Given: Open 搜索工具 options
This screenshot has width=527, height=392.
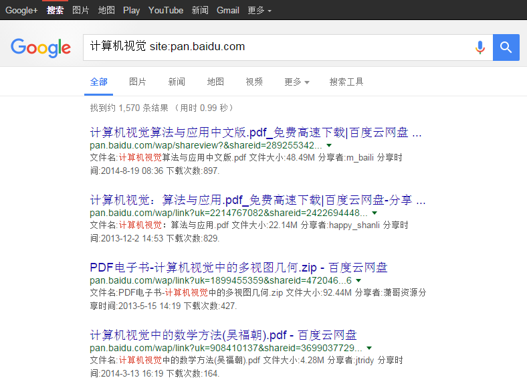Looking at the screenshot, I should tap(346, 82).
